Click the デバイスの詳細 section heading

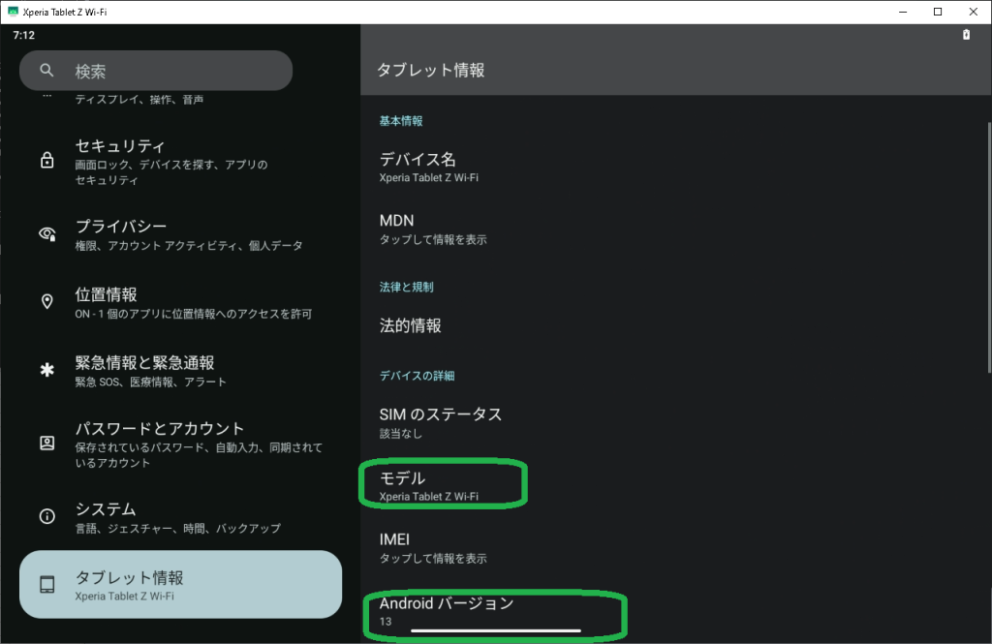[x=417, y=376]
